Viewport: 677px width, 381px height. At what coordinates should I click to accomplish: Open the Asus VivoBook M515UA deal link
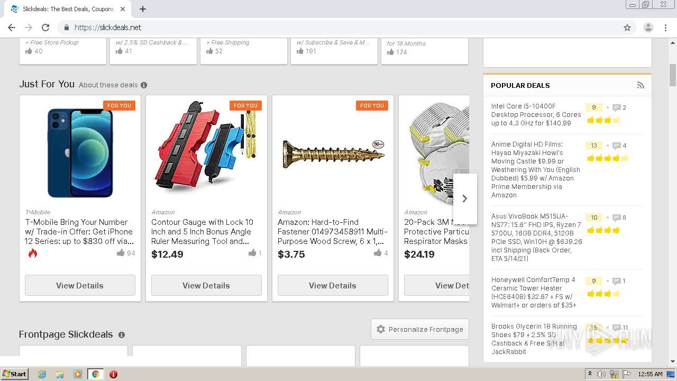(536, 238)
